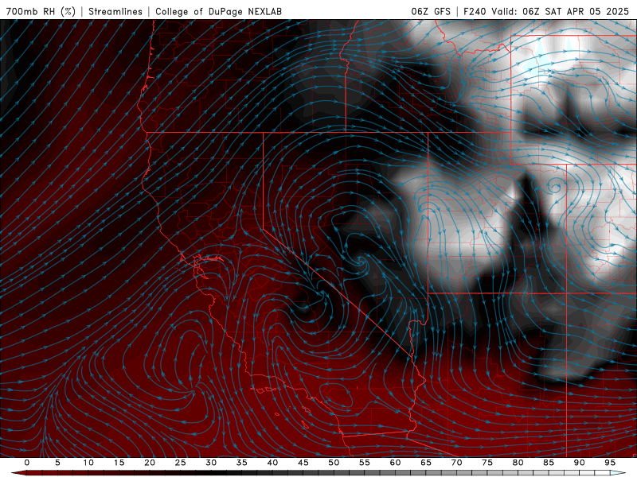Click the '25' value on color scale
The width and height of the screenshot is (637, 477).
click(x=181, y=463)
